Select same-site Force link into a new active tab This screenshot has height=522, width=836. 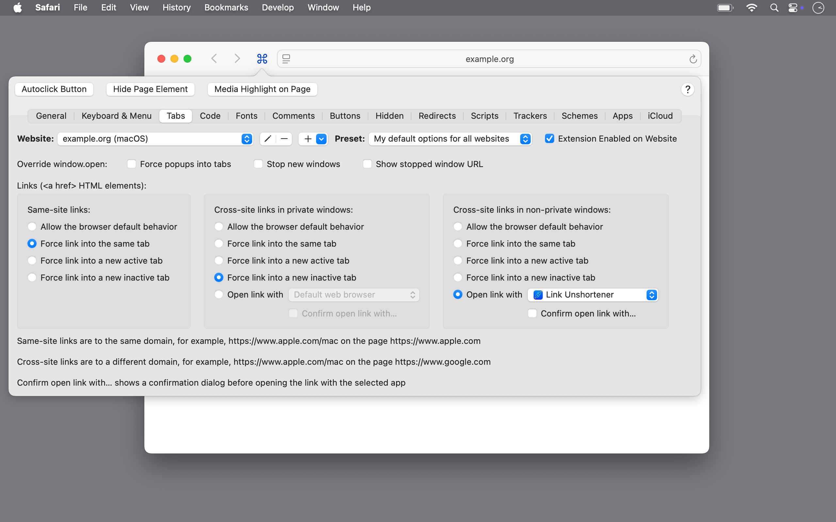point(32,261)
